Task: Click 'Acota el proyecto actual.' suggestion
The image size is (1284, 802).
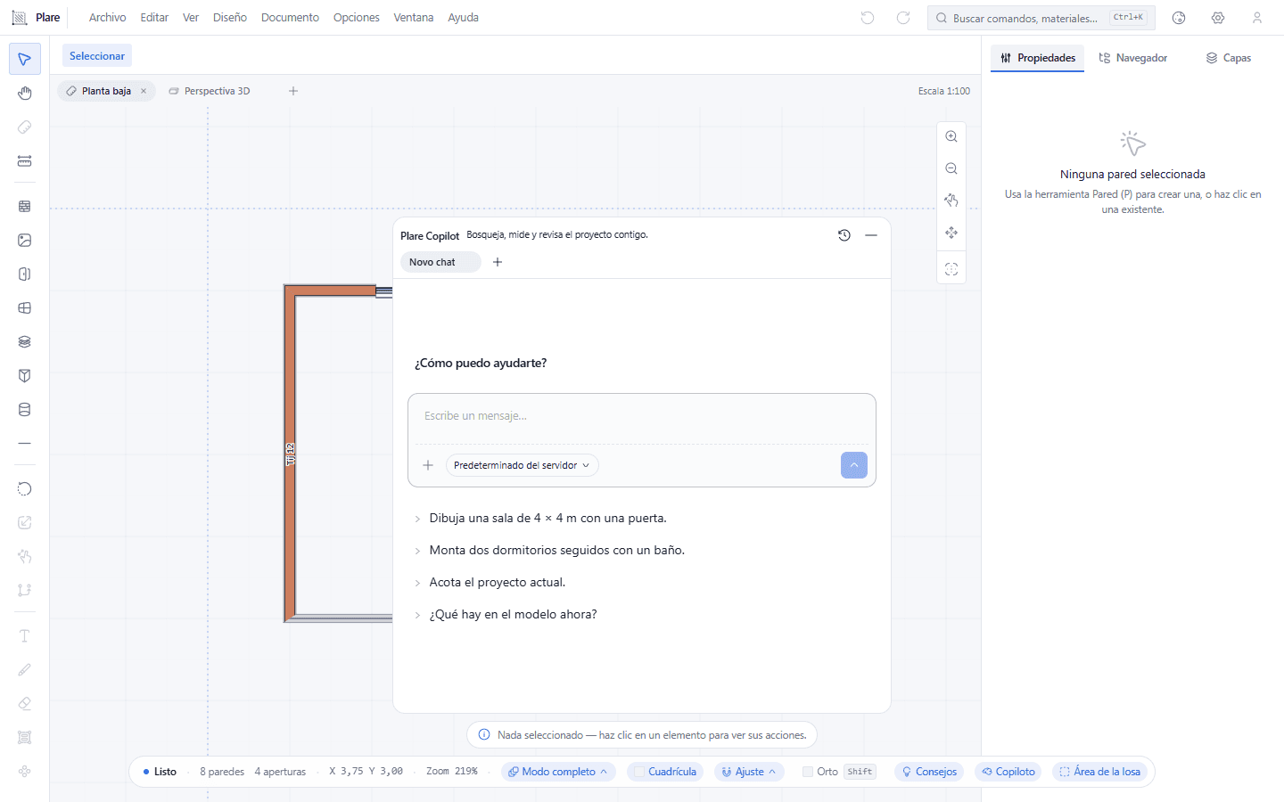Action: point(498,582)
